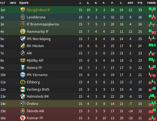Click the FORME column header

pos(152,3)
